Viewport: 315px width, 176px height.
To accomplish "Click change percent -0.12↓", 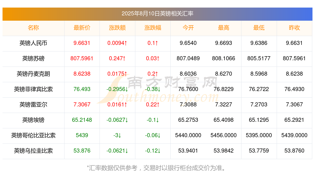I will pos(153,151).
